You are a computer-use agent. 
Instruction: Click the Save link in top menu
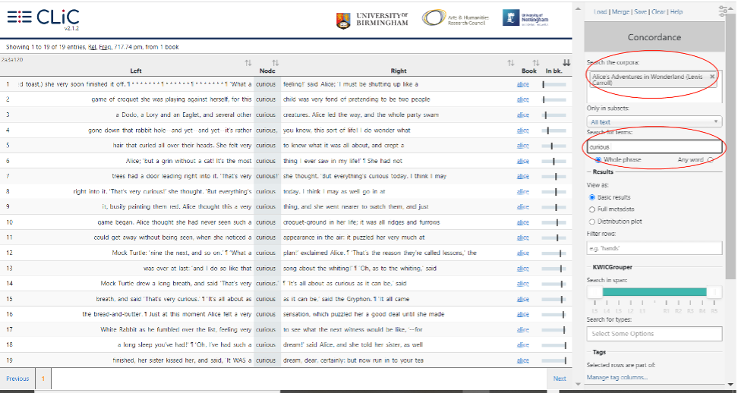(x=640, y=12)
